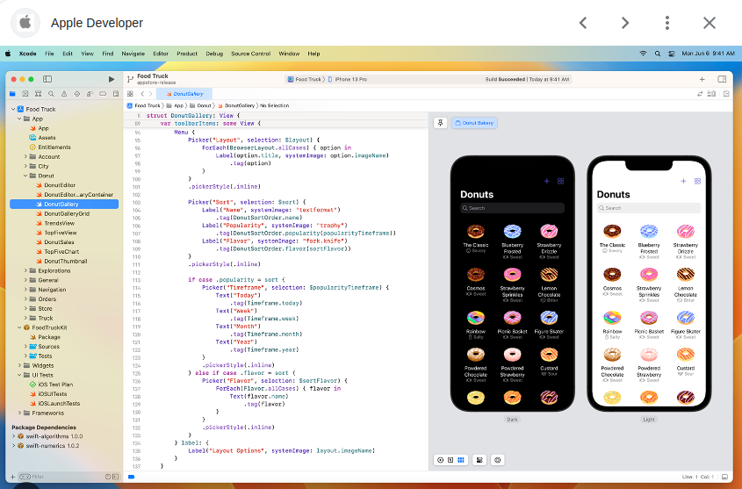Click No Selection in the jump bar
Screen dimensions: 742x489
(275, 105)
